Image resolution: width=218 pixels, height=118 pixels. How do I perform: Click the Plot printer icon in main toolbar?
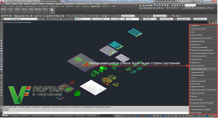[2, 16]
